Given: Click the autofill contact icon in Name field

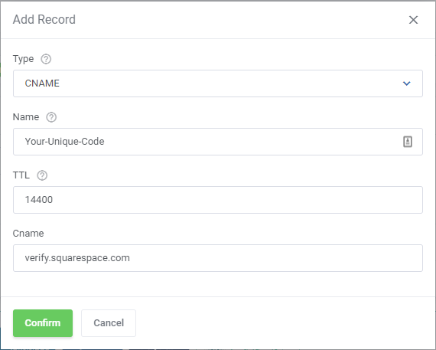Looking at the screenshot, I should 408,142.
